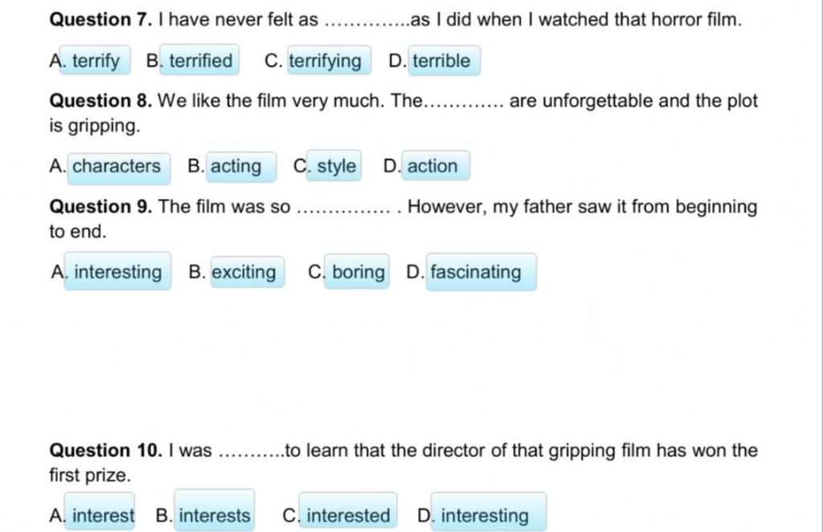Choose 'interest' option in Question 10

[x=99, y=512]
